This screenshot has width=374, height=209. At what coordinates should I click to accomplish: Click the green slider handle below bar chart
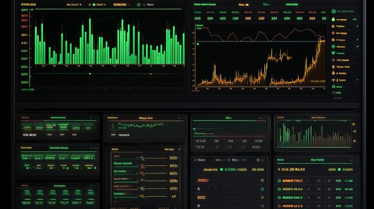point(90,74)
